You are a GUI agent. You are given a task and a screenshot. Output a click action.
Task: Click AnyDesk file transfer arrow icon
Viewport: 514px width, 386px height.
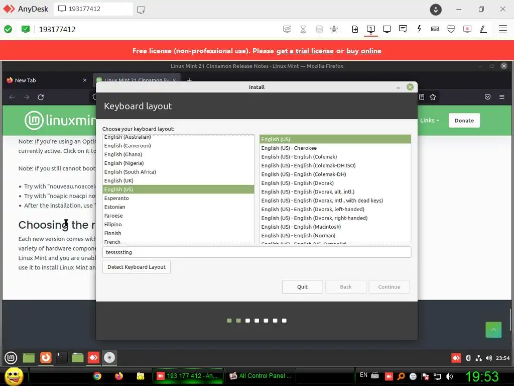[355, 29]
